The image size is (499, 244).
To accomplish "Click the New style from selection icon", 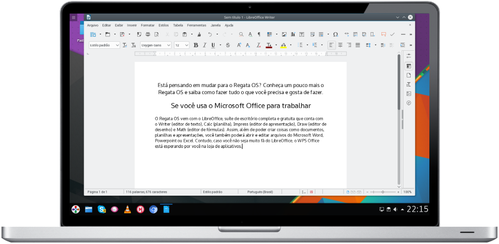I will (x=134, y=45).
